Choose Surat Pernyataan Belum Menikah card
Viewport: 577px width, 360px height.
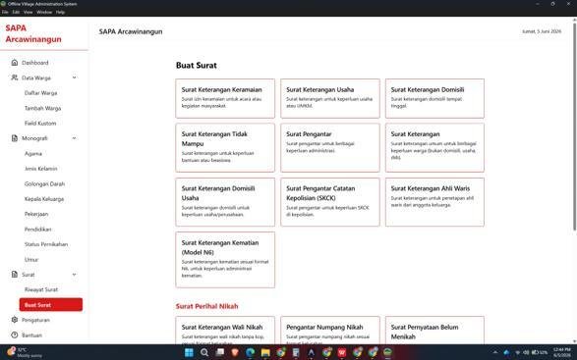(434, 331)
